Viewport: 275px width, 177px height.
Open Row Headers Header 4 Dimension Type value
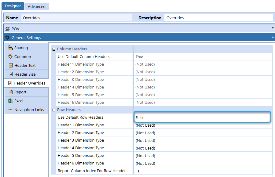203,148
